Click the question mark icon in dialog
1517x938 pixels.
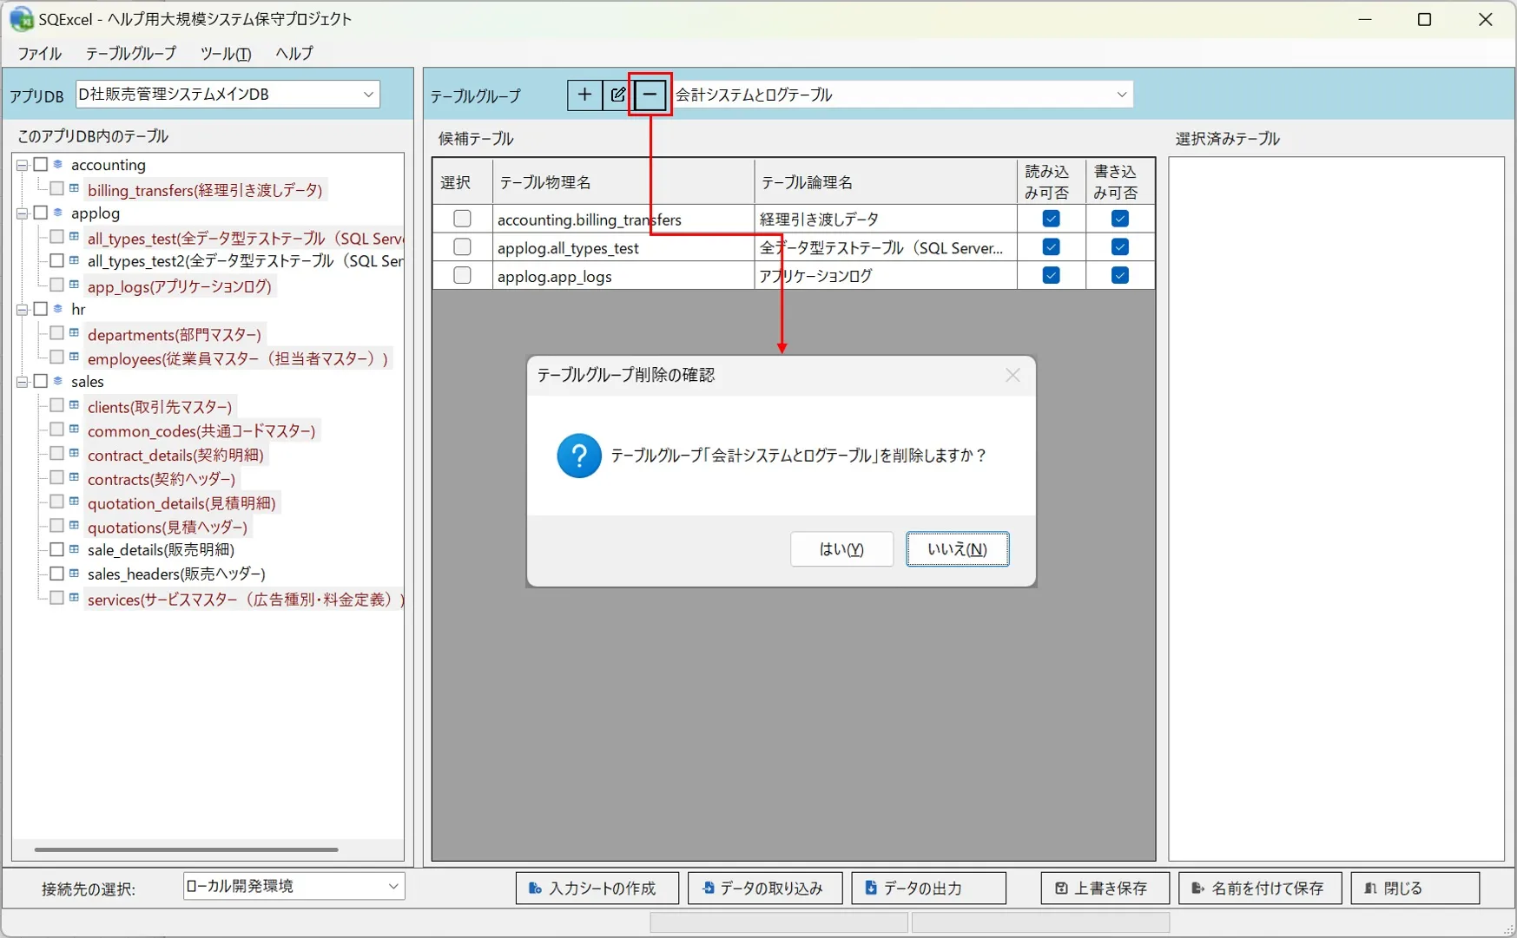tap(579, 456)
